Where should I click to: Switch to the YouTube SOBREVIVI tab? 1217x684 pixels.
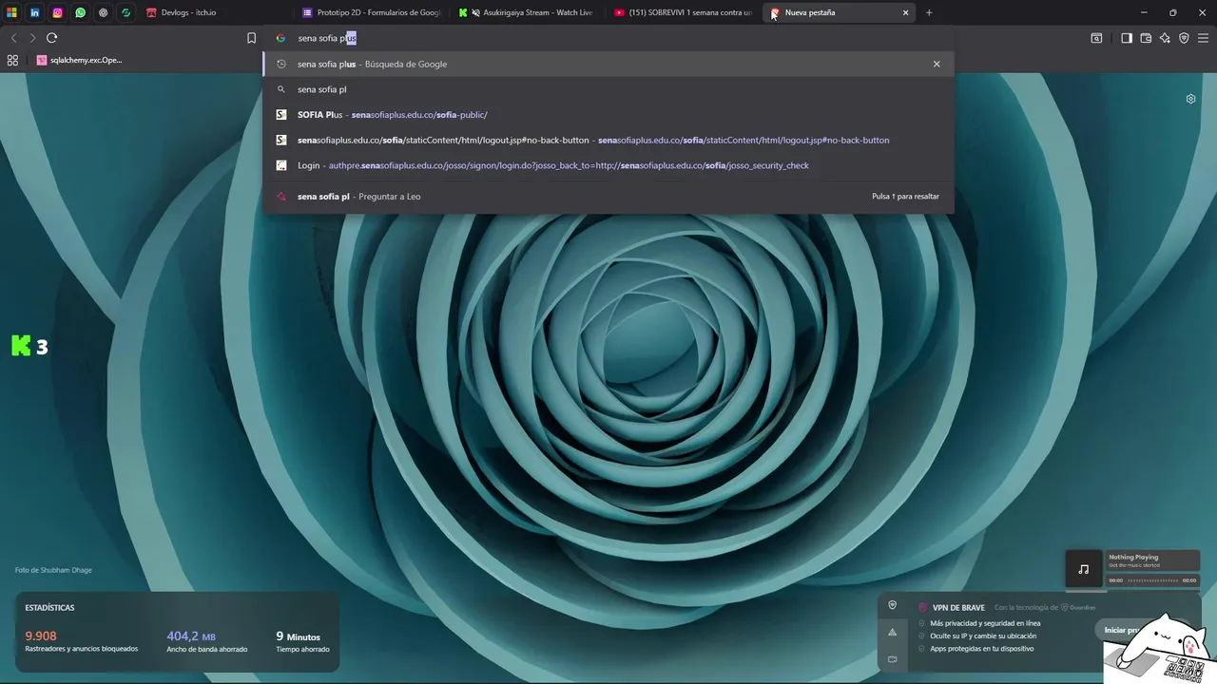coord(682,12)
